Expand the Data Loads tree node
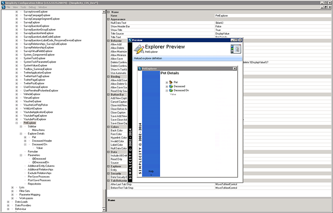This screenshot has height=213, width=333. pos(8,202)
